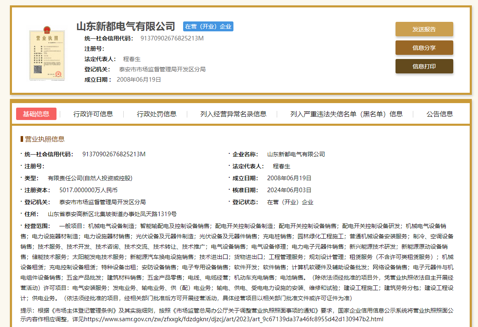Click the 核准日期 field label
The height and width of the screenshot is (327, 478).
245,190
